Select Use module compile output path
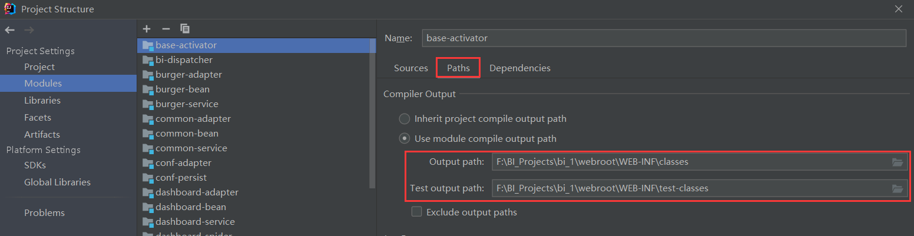 click(x=405, y=139)
